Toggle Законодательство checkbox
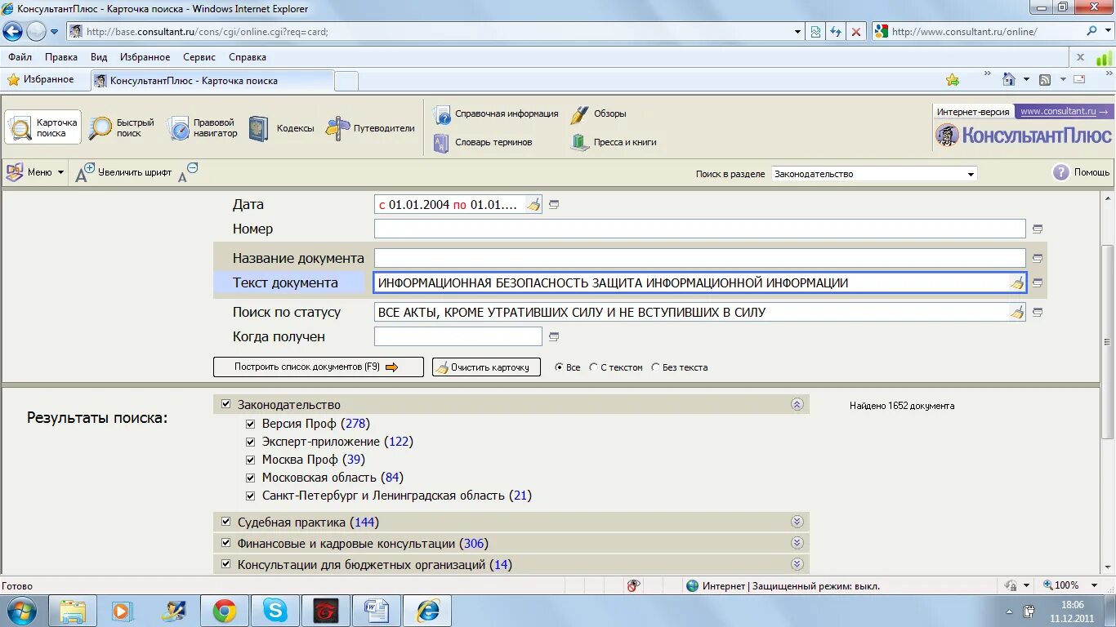 coord(226,404)
